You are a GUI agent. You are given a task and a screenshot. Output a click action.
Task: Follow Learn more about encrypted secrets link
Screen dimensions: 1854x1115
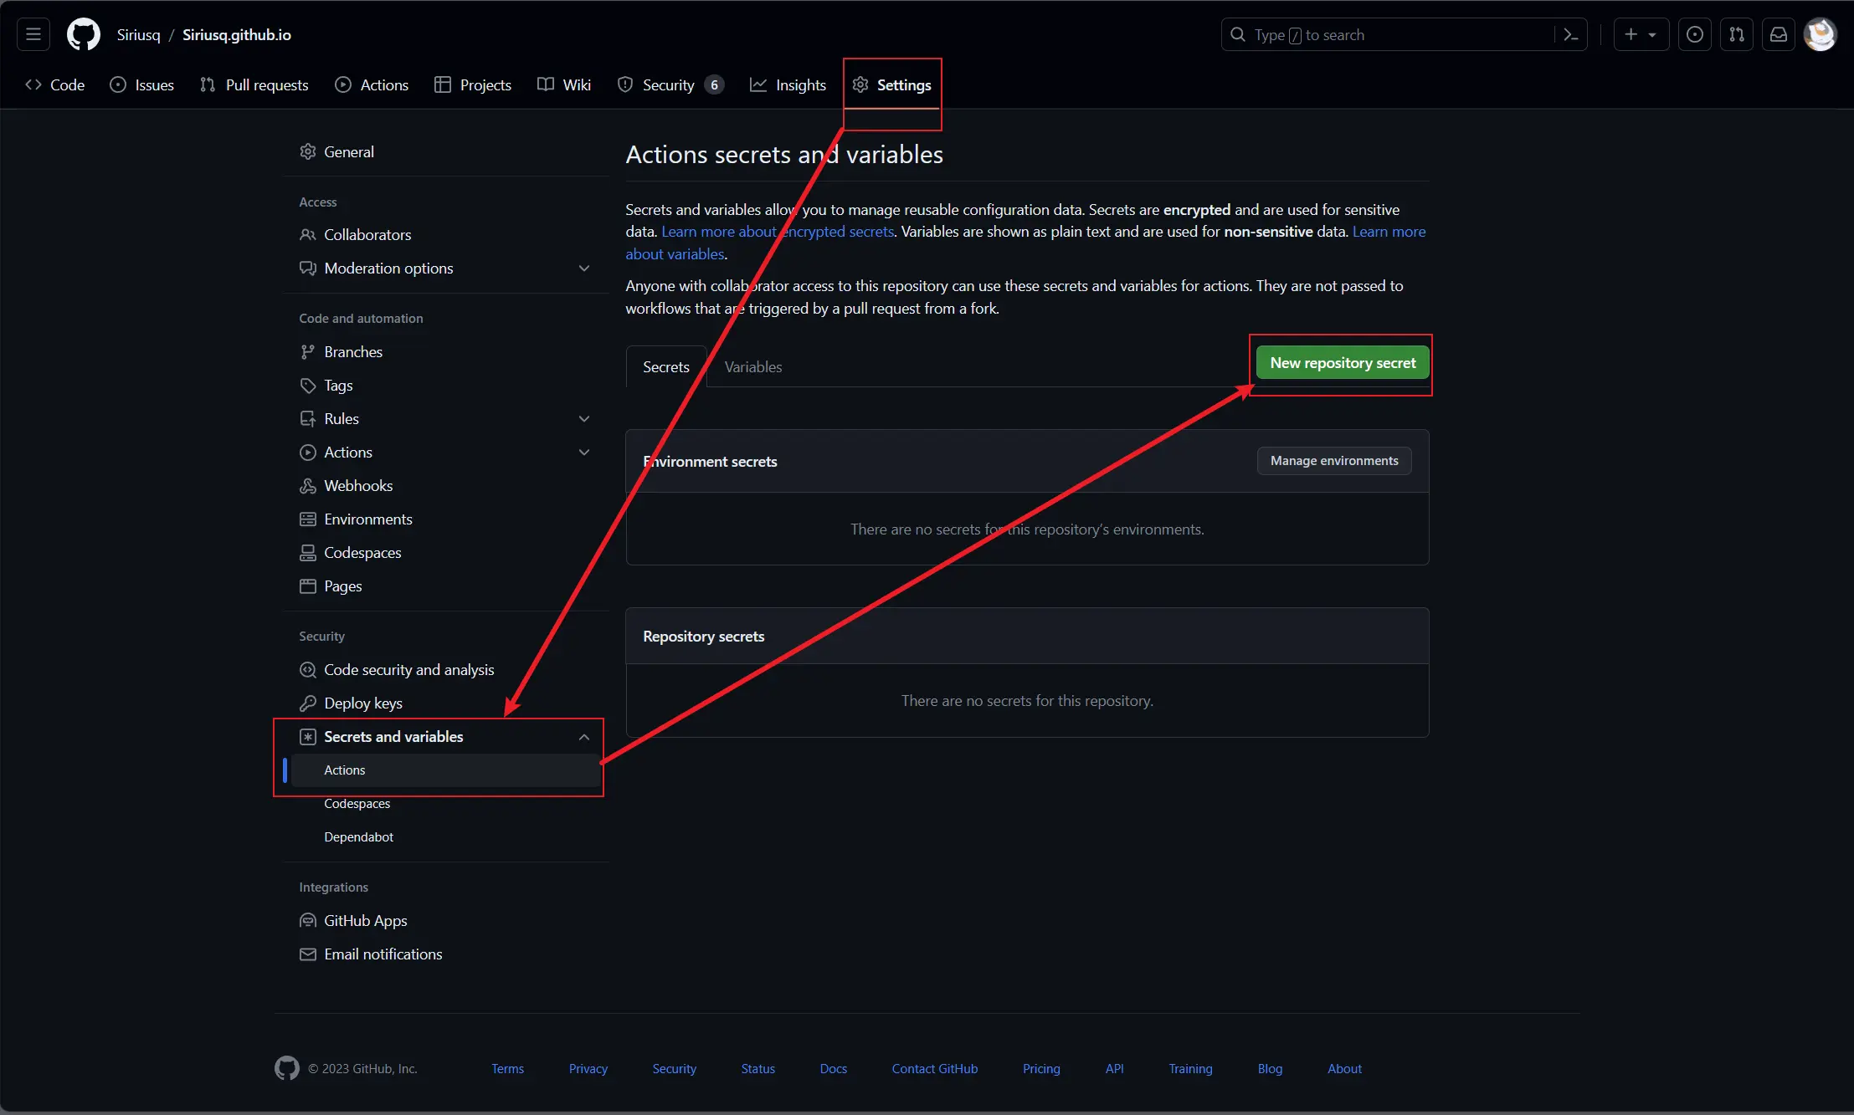tap(778, 232)
